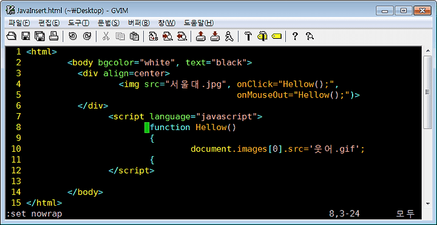Close the GVIM window
The width and height of the screenshot is (437, 225).
point(422,10)
